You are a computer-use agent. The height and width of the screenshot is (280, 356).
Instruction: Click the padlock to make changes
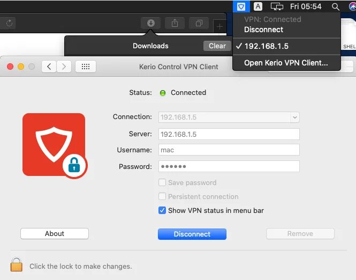point(17,264)
